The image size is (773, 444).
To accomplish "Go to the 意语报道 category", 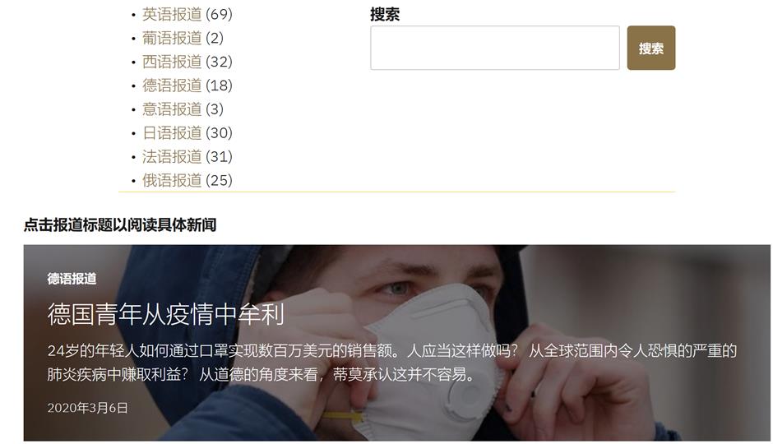I will pos(172,109).
